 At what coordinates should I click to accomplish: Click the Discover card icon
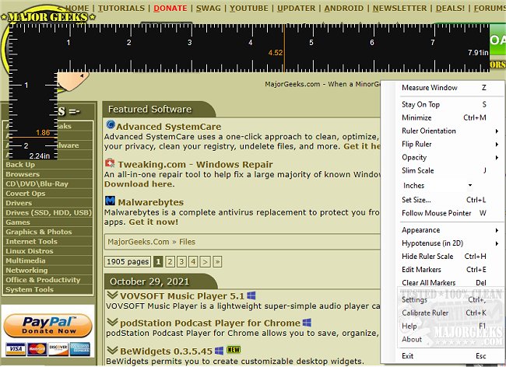[x=58, y=349]
